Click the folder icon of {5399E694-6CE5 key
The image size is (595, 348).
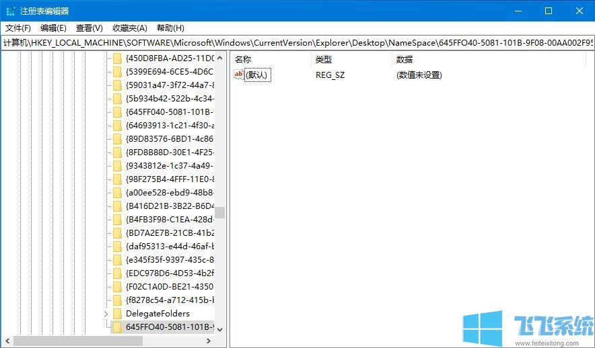117,72
